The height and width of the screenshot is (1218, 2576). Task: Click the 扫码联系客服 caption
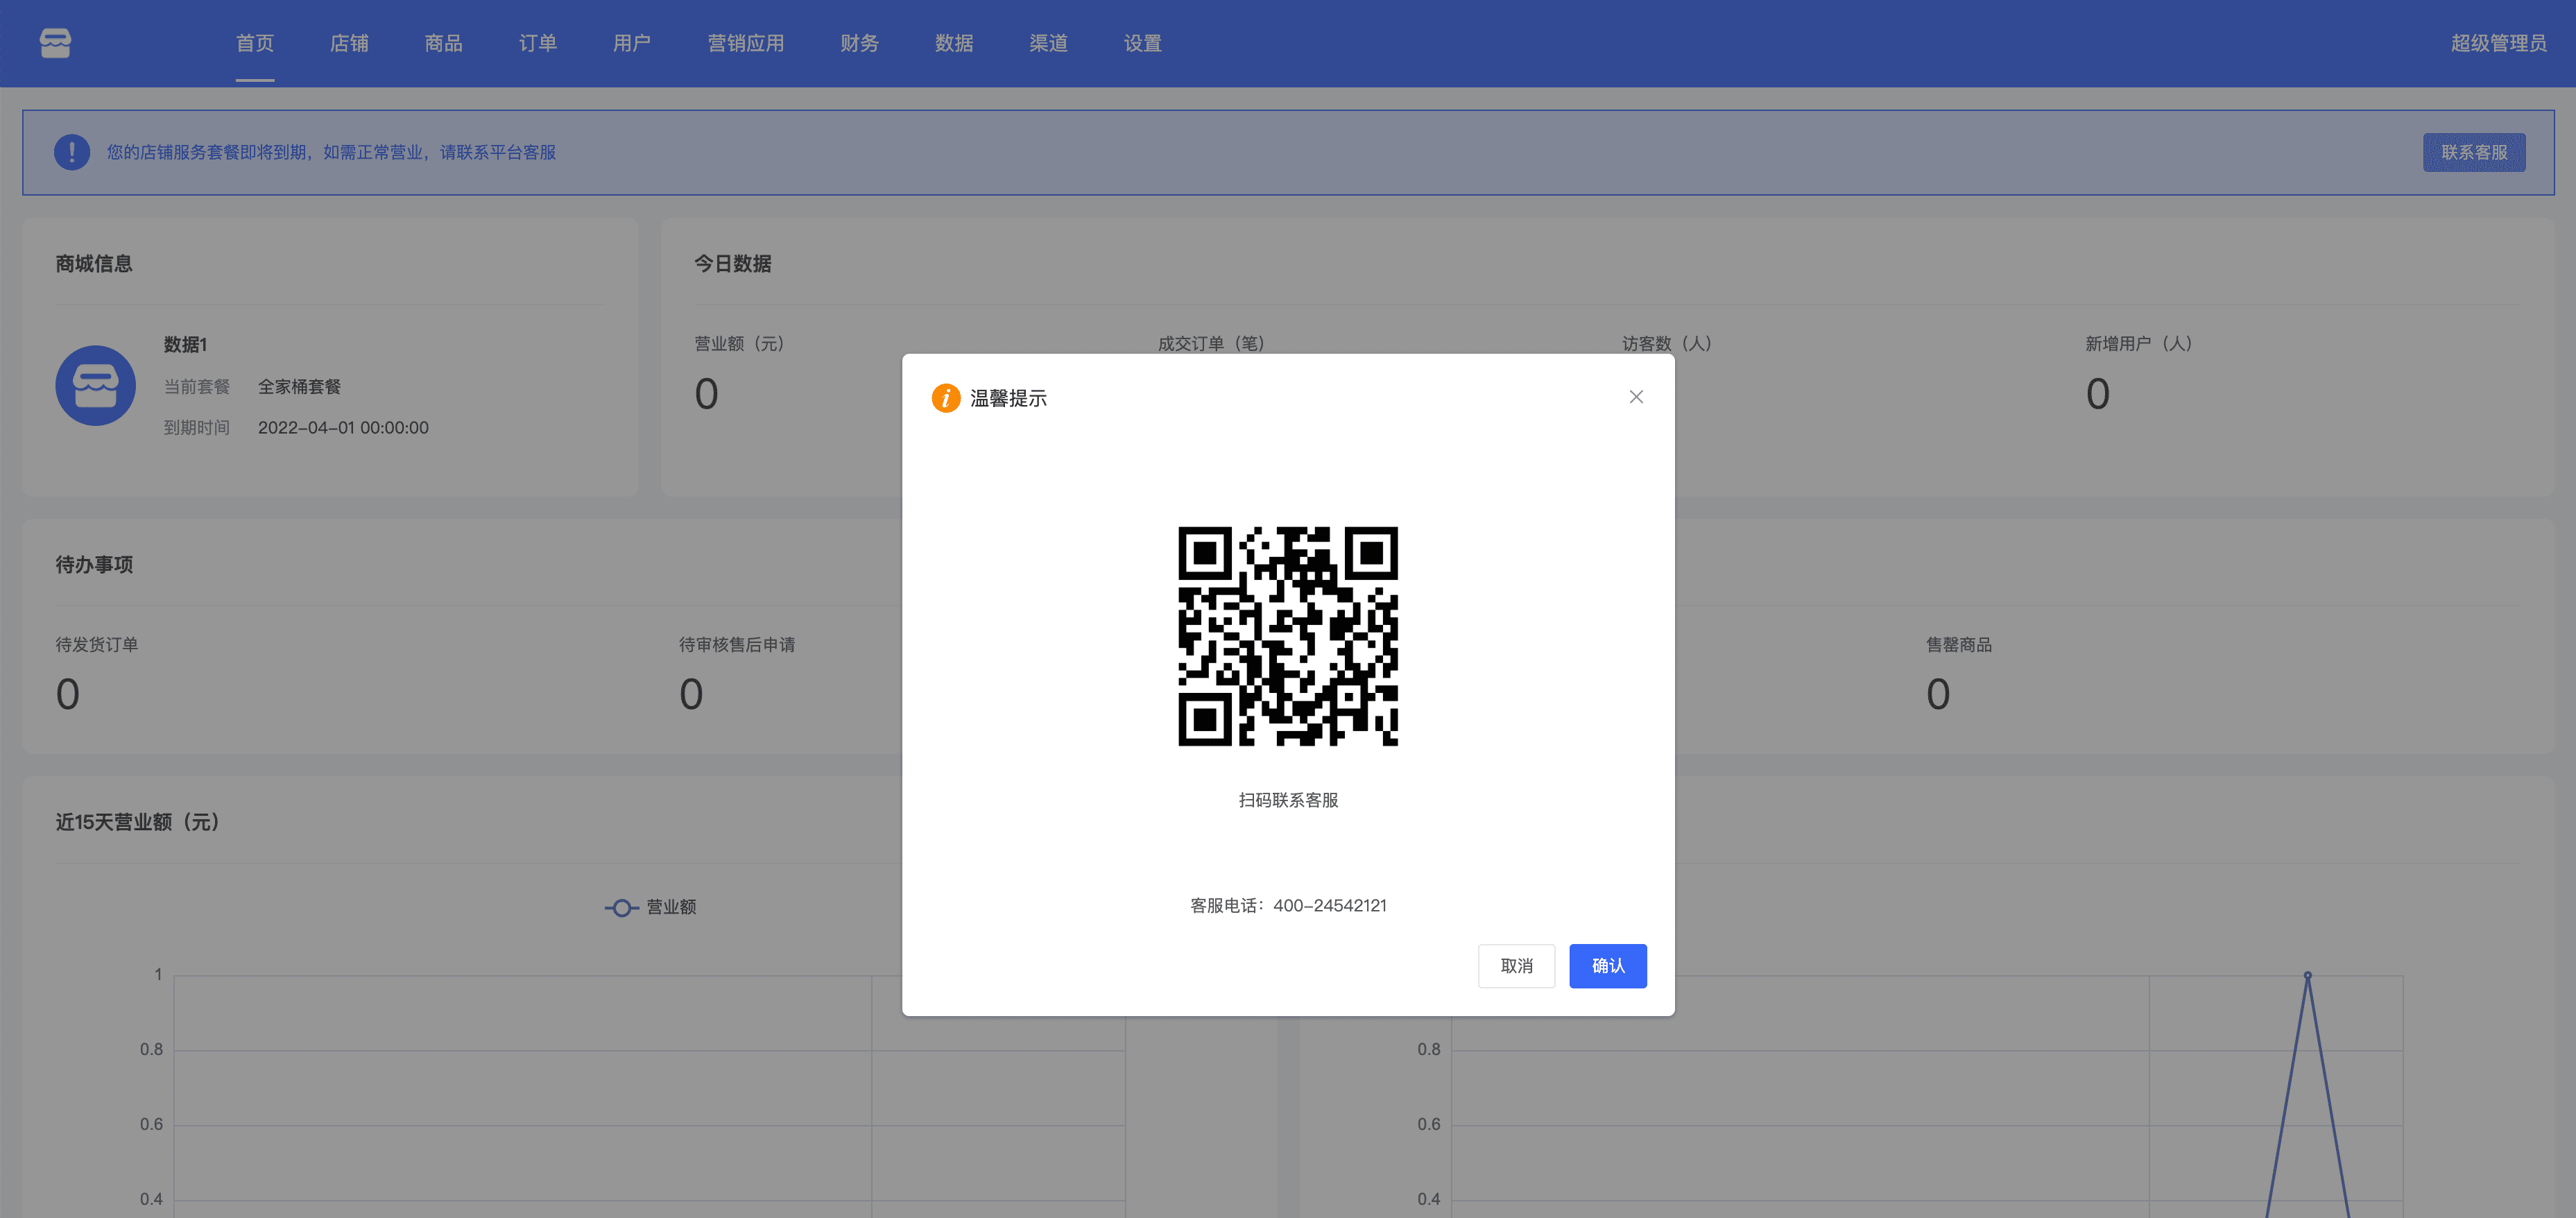pos(1288,800)
